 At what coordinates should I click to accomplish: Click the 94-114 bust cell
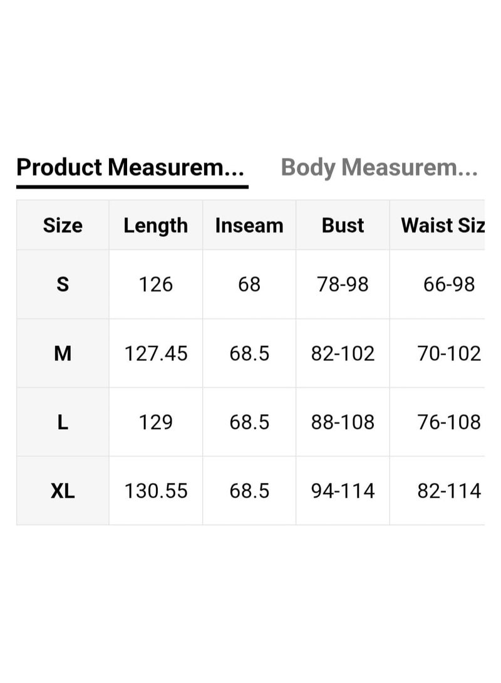pos(343,491)
